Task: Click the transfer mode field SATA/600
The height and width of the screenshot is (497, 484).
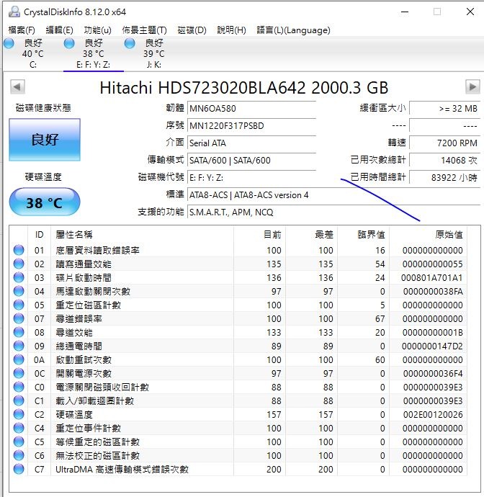Action: pos(251,161)
